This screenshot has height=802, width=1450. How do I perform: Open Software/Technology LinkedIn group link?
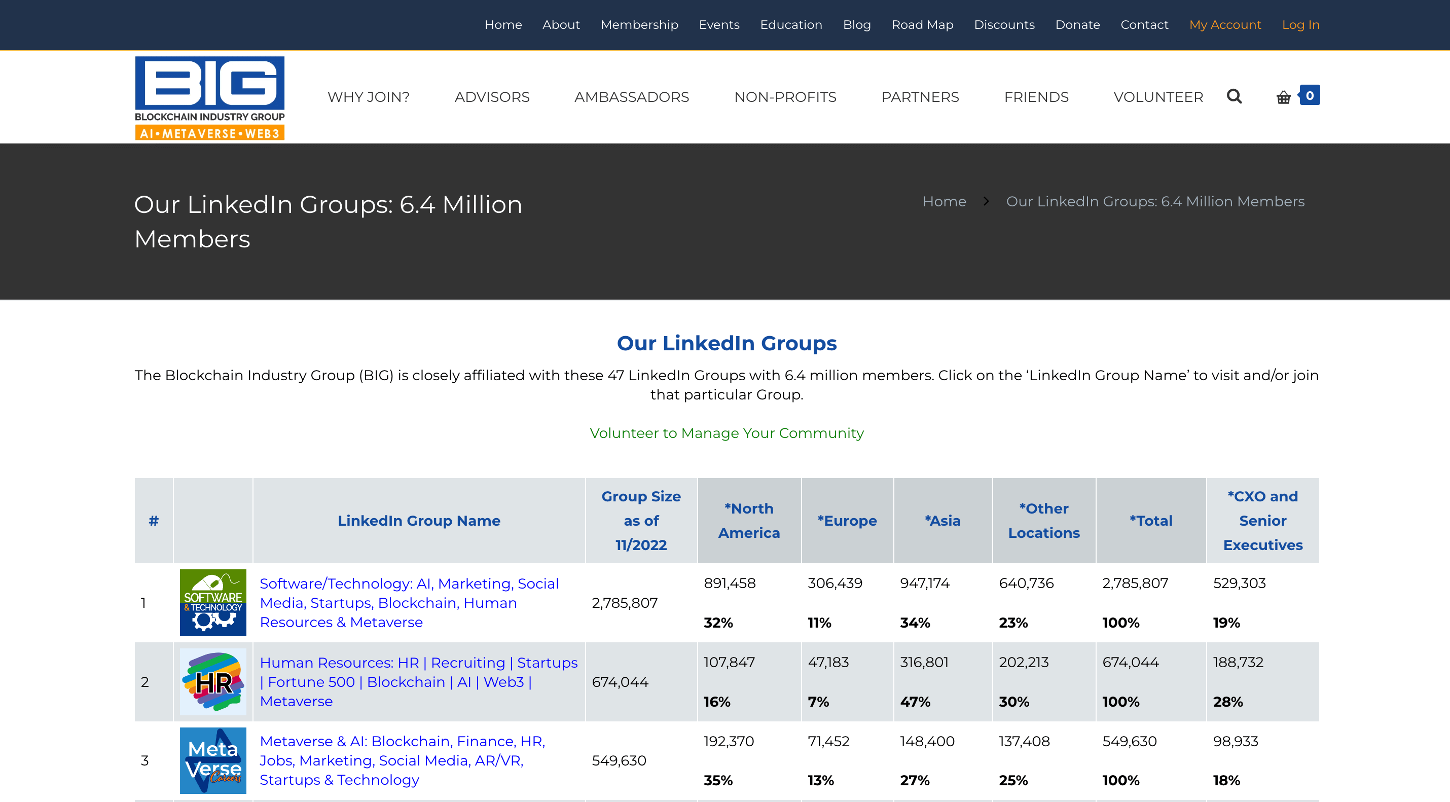point(409,603)
